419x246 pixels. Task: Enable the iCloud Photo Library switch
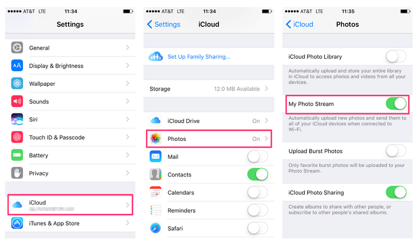[396, 57]
